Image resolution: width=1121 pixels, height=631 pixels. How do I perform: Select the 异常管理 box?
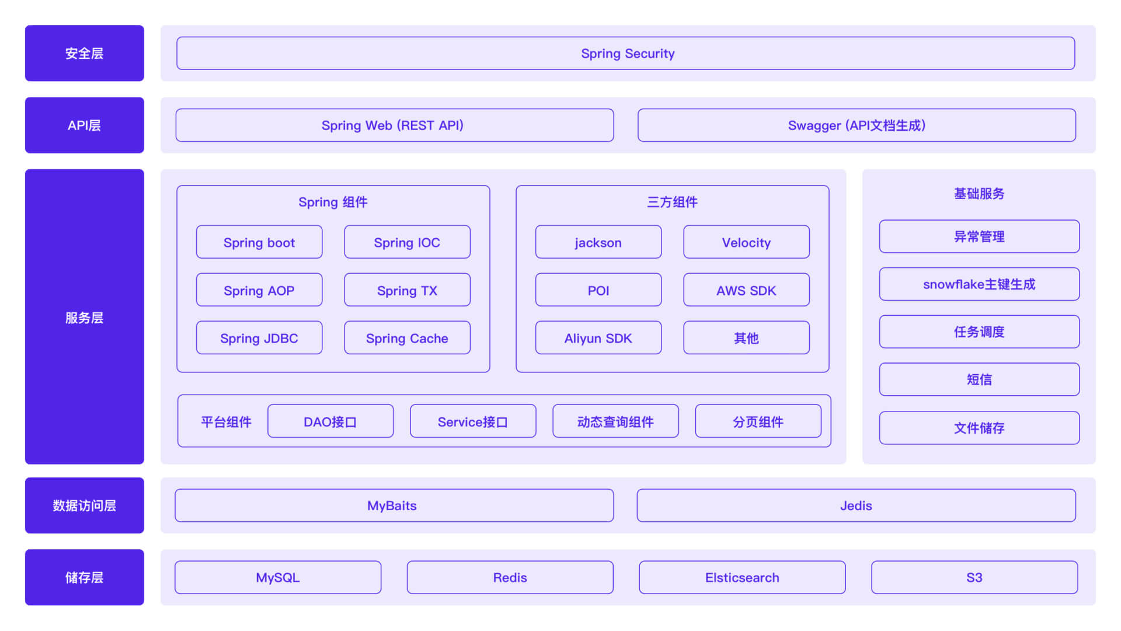(979, 236)
